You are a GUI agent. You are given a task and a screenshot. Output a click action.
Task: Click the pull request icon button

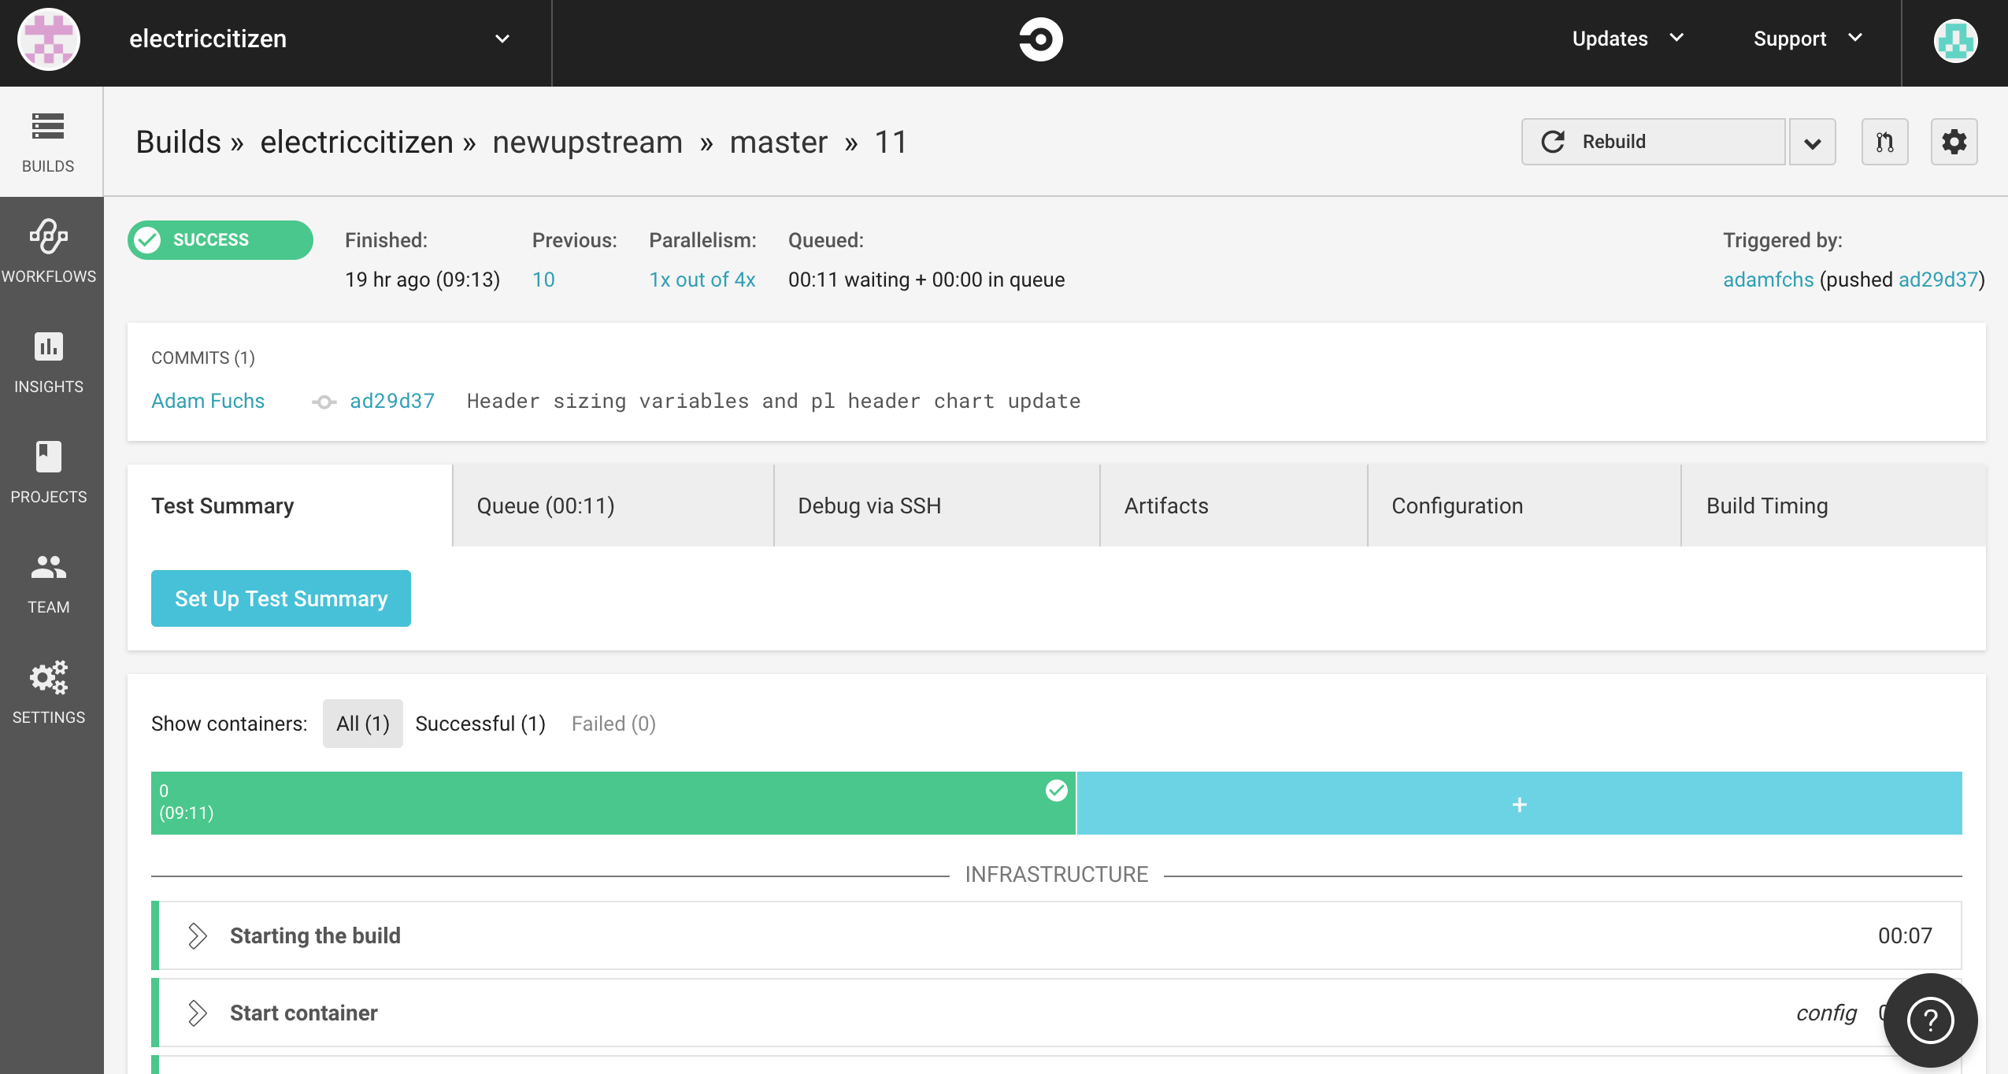coord(1884,142)
